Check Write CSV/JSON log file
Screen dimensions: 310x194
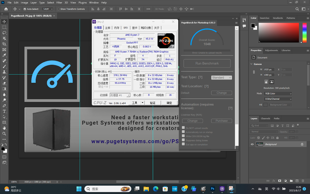coord(183,136)
